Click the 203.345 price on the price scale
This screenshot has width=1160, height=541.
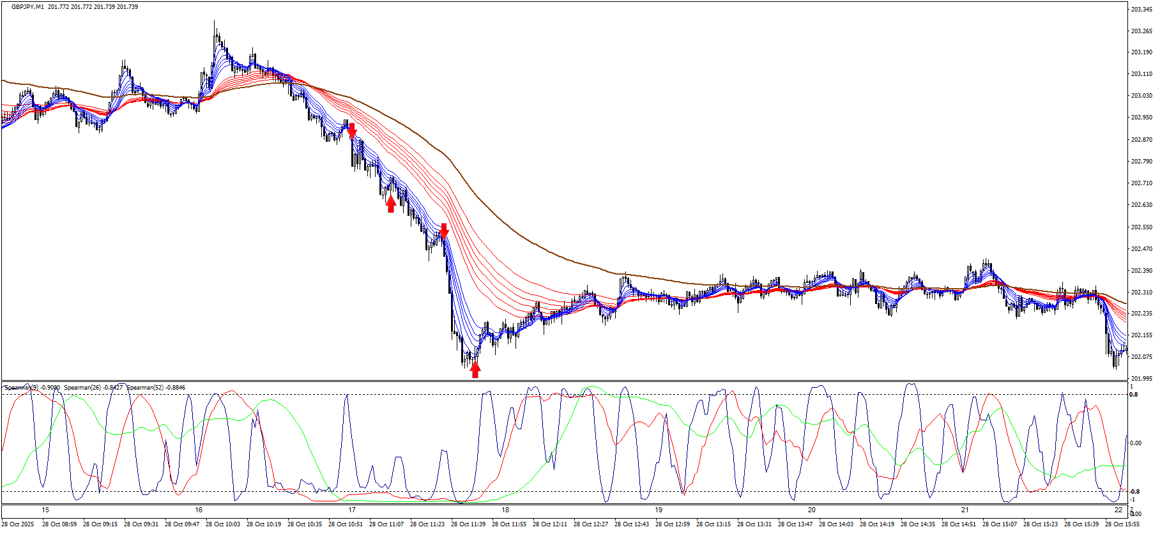(x=1141, y=10)
